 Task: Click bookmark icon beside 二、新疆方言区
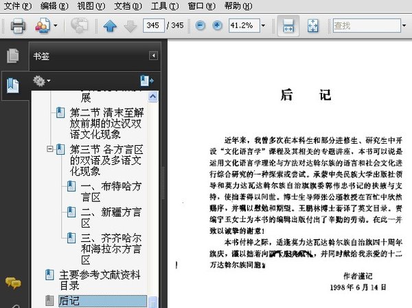71,212
